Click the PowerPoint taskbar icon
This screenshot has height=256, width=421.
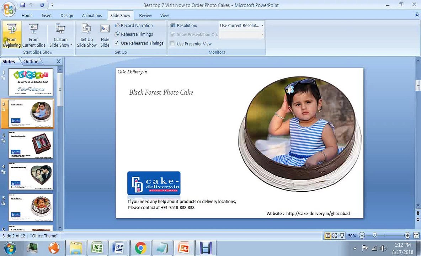coord(183,248)
